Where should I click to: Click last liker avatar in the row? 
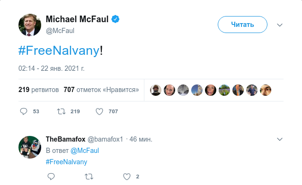coord(266,90)
